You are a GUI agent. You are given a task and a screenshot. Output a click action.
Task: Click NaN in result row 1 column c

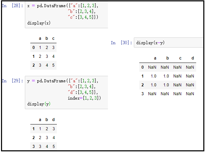tap(177, 76)
